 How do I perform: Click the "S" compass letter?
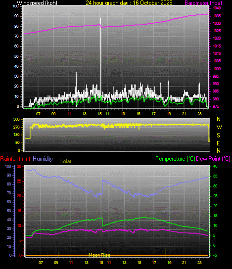point(218,135)
